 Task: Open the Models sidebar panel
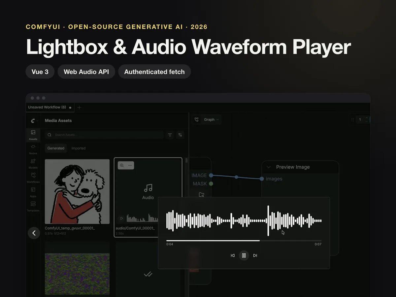pyautogui.click(x=33, y=163)
